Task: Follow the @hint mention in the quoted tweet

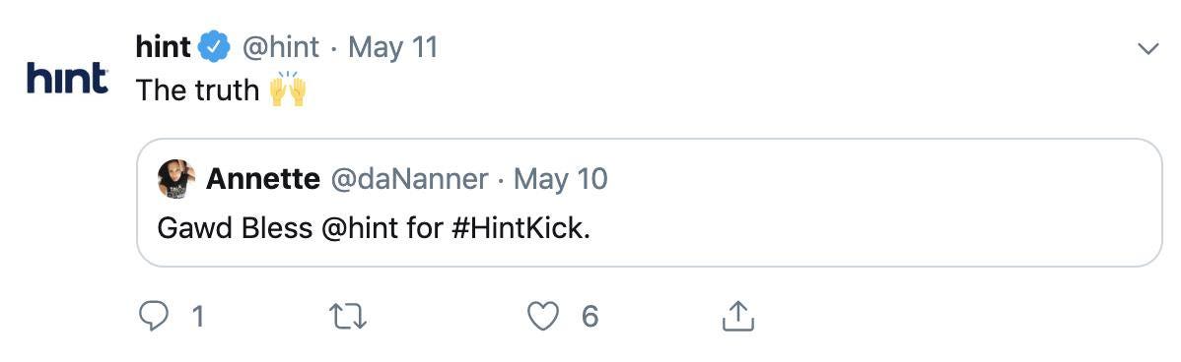Action: click(x=359, y=228)
